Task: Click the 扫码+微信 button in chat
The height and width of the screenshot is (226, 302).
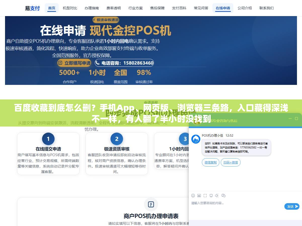Action: coord(231,162)
